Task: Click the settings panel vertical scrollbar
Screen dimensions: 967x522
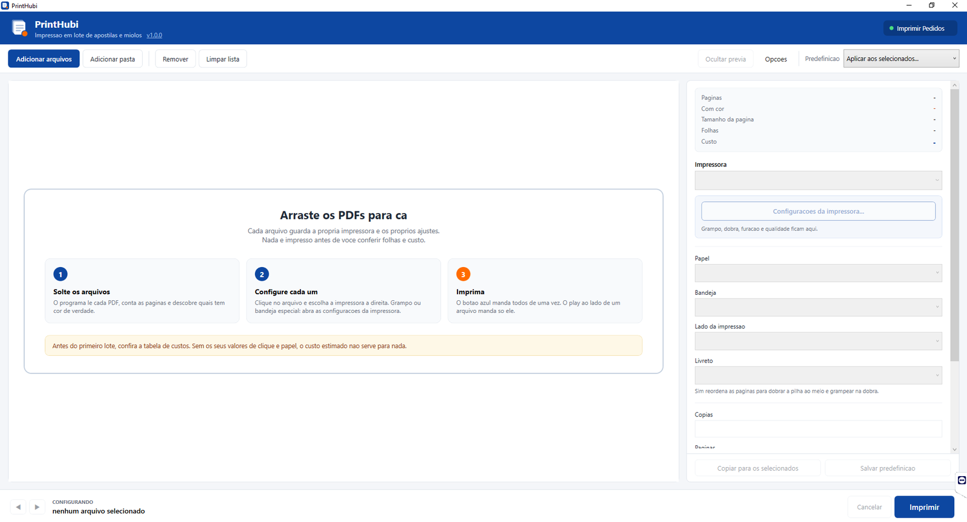Action: 955,225
